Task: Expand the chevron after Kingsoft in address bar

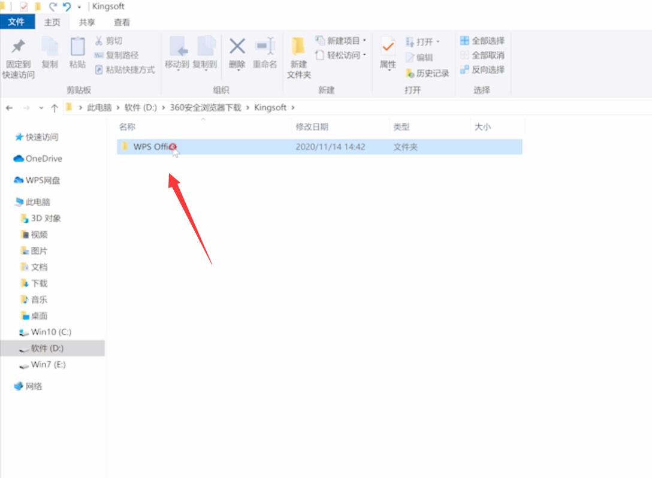Action: point(292,108)
